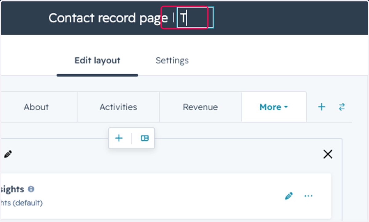Switch to the Edit layout tab
This screenshot has height=222, width=369.
tap(97, 60)
